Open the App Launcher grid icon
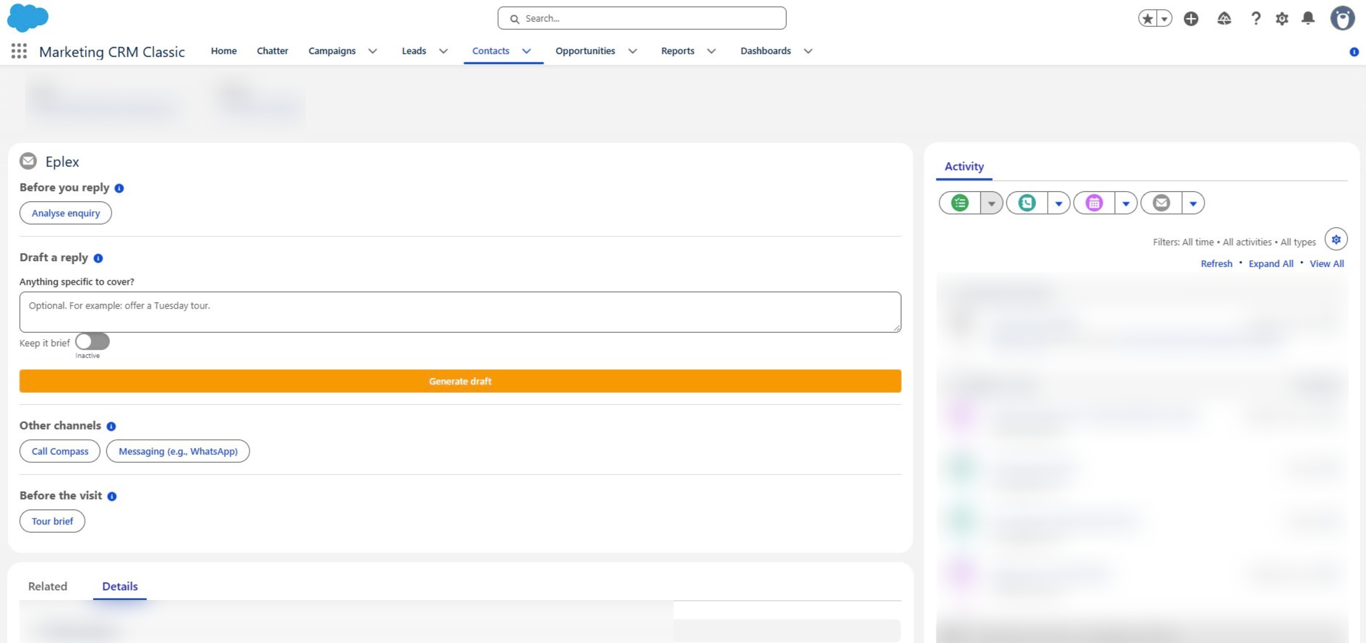 coord(19,51)
